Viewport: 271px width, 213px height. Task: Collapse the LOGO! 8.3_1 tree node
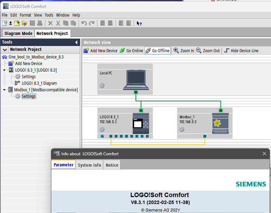coord(5,70)
